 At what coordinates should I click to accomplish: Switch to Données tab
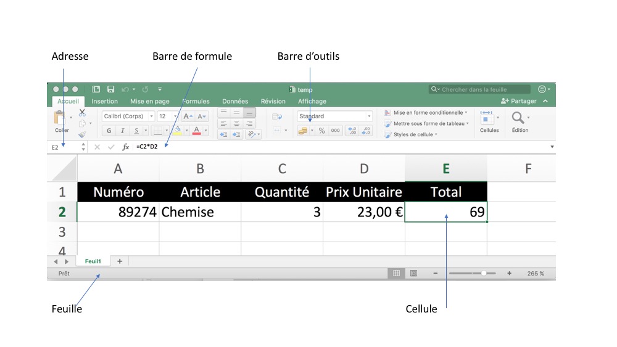click(x=235, y=101)
